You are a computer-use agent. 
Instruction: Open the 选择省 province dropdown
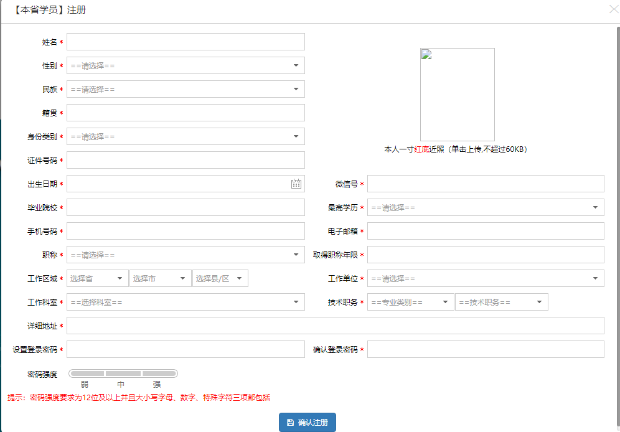(98, 278)
